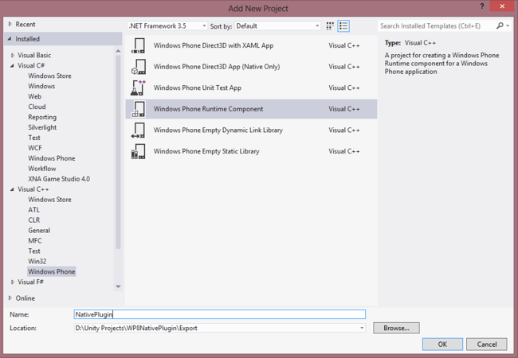Select XNA Game Studio 4.0 category
Viewport: 518px width, 358px height.
pos(59,179)
